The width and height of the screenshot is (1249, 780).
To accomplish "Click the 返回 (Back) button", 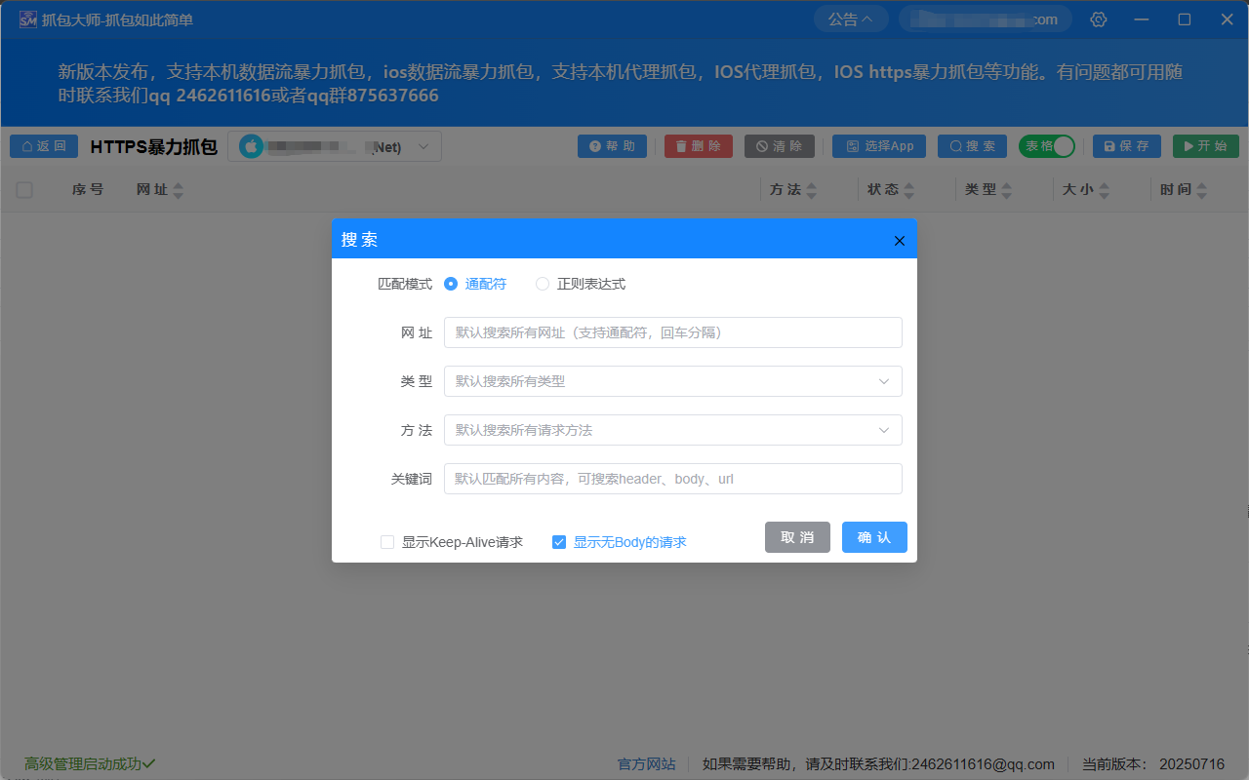I will 43,145.
